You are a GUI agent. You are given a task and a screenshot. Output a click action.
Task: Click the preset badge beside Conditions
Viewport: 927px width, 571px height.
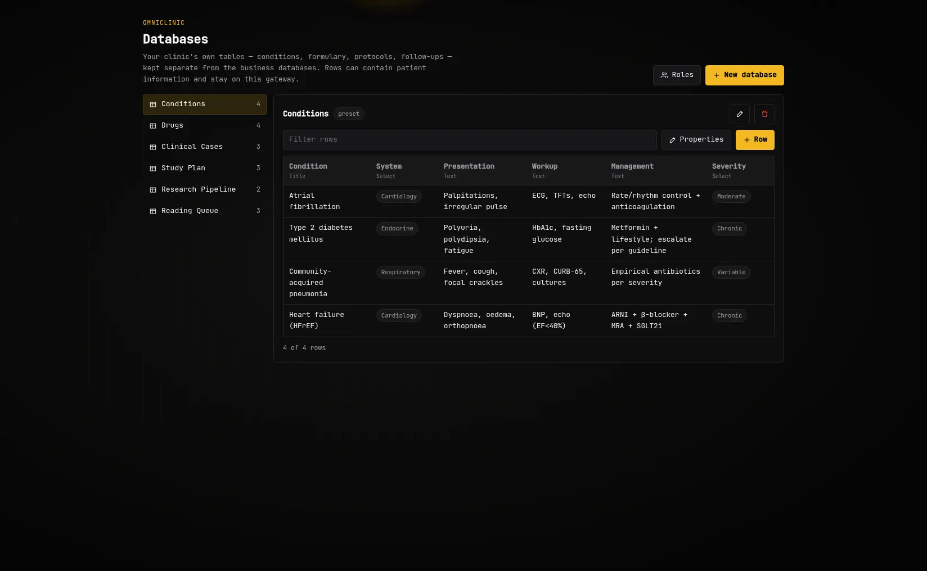click(x=349, y=114)
